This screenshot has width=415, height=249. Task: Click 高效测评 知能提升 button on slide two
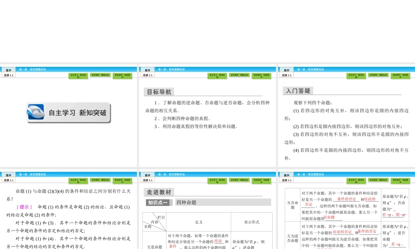261,76
